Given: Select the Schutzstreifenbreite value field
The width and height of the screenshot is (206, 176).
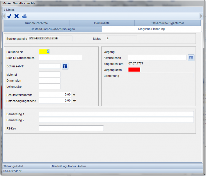Looking at the screenshot, I should [55, 95].
